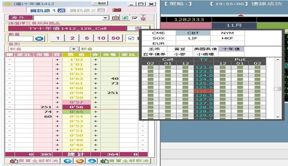288x166 pixels.
Task: Click the blue down arrow icon at the bottom
Action: tap(92, 161)
